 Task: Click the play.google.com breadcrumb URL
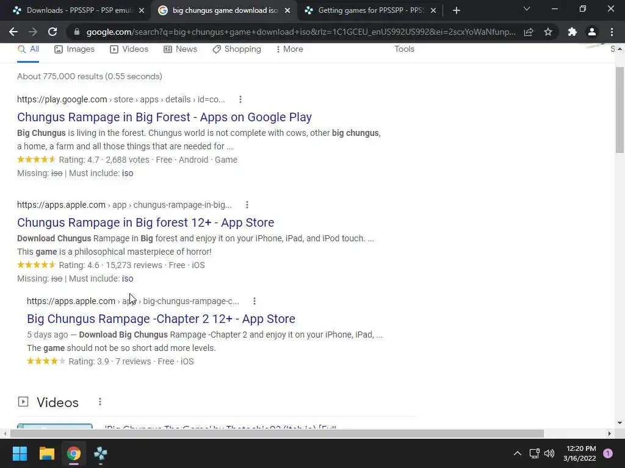(121, 99)
